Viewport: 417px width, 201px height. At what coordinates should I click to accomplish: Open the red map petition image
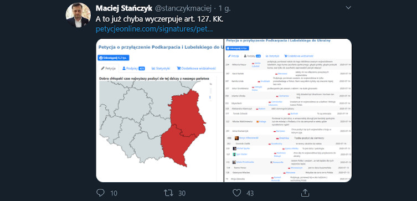(159, 110)
